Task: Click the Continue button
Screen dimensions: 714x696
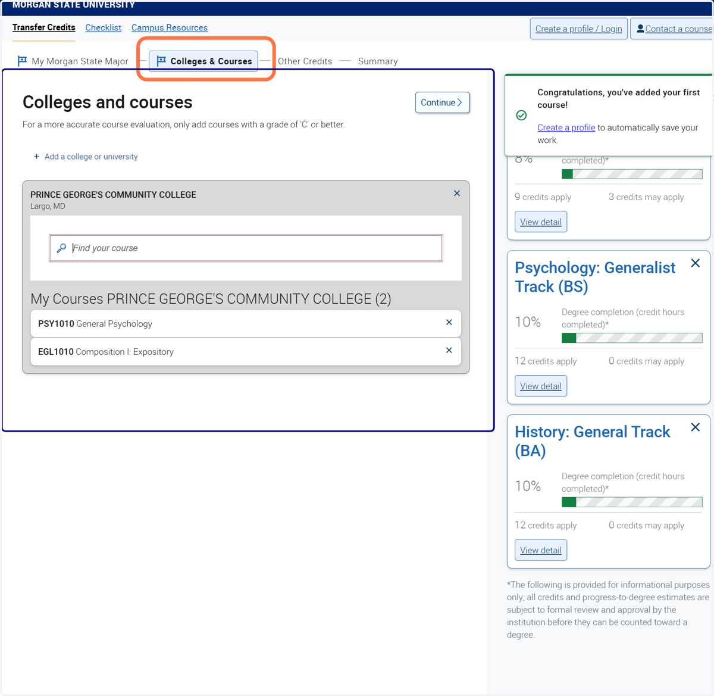Action: (442, 102)
